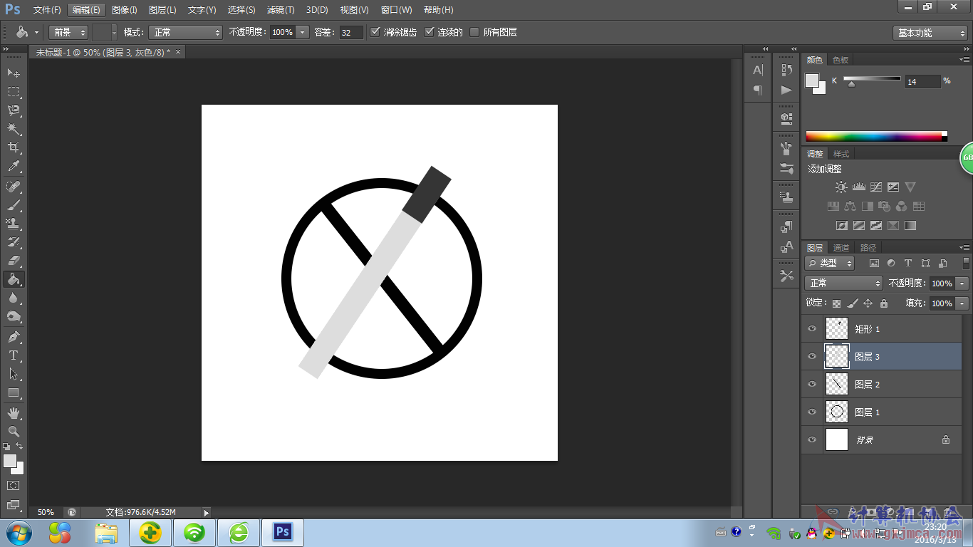973x547 pixels.
Task: Open the layer opacity dropdown arrow
Action: [962, 283]
